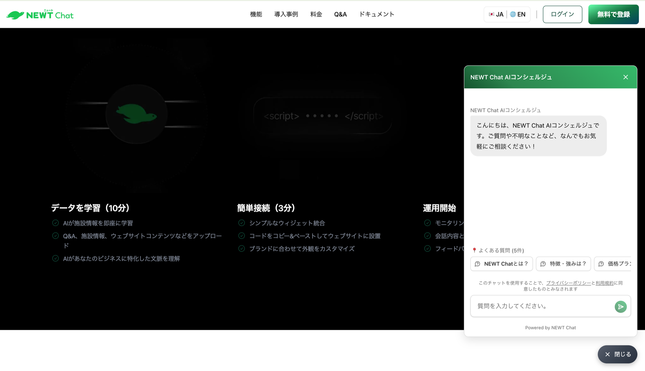Click the send message arrow icon
The image size is (645, 371).
coord(621,306)
